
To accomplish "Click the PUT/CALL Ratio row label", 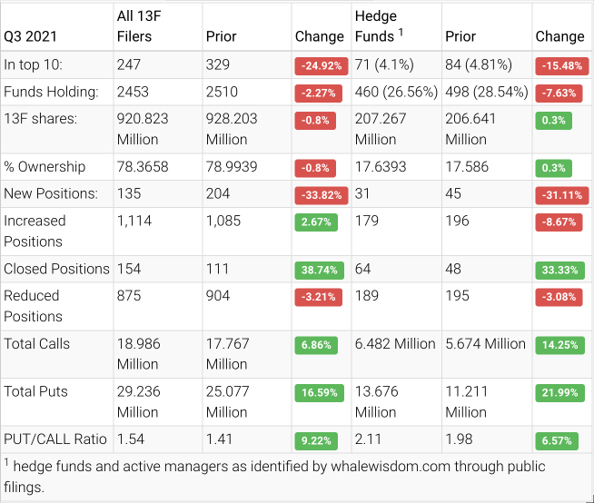I will pos(55,439).
